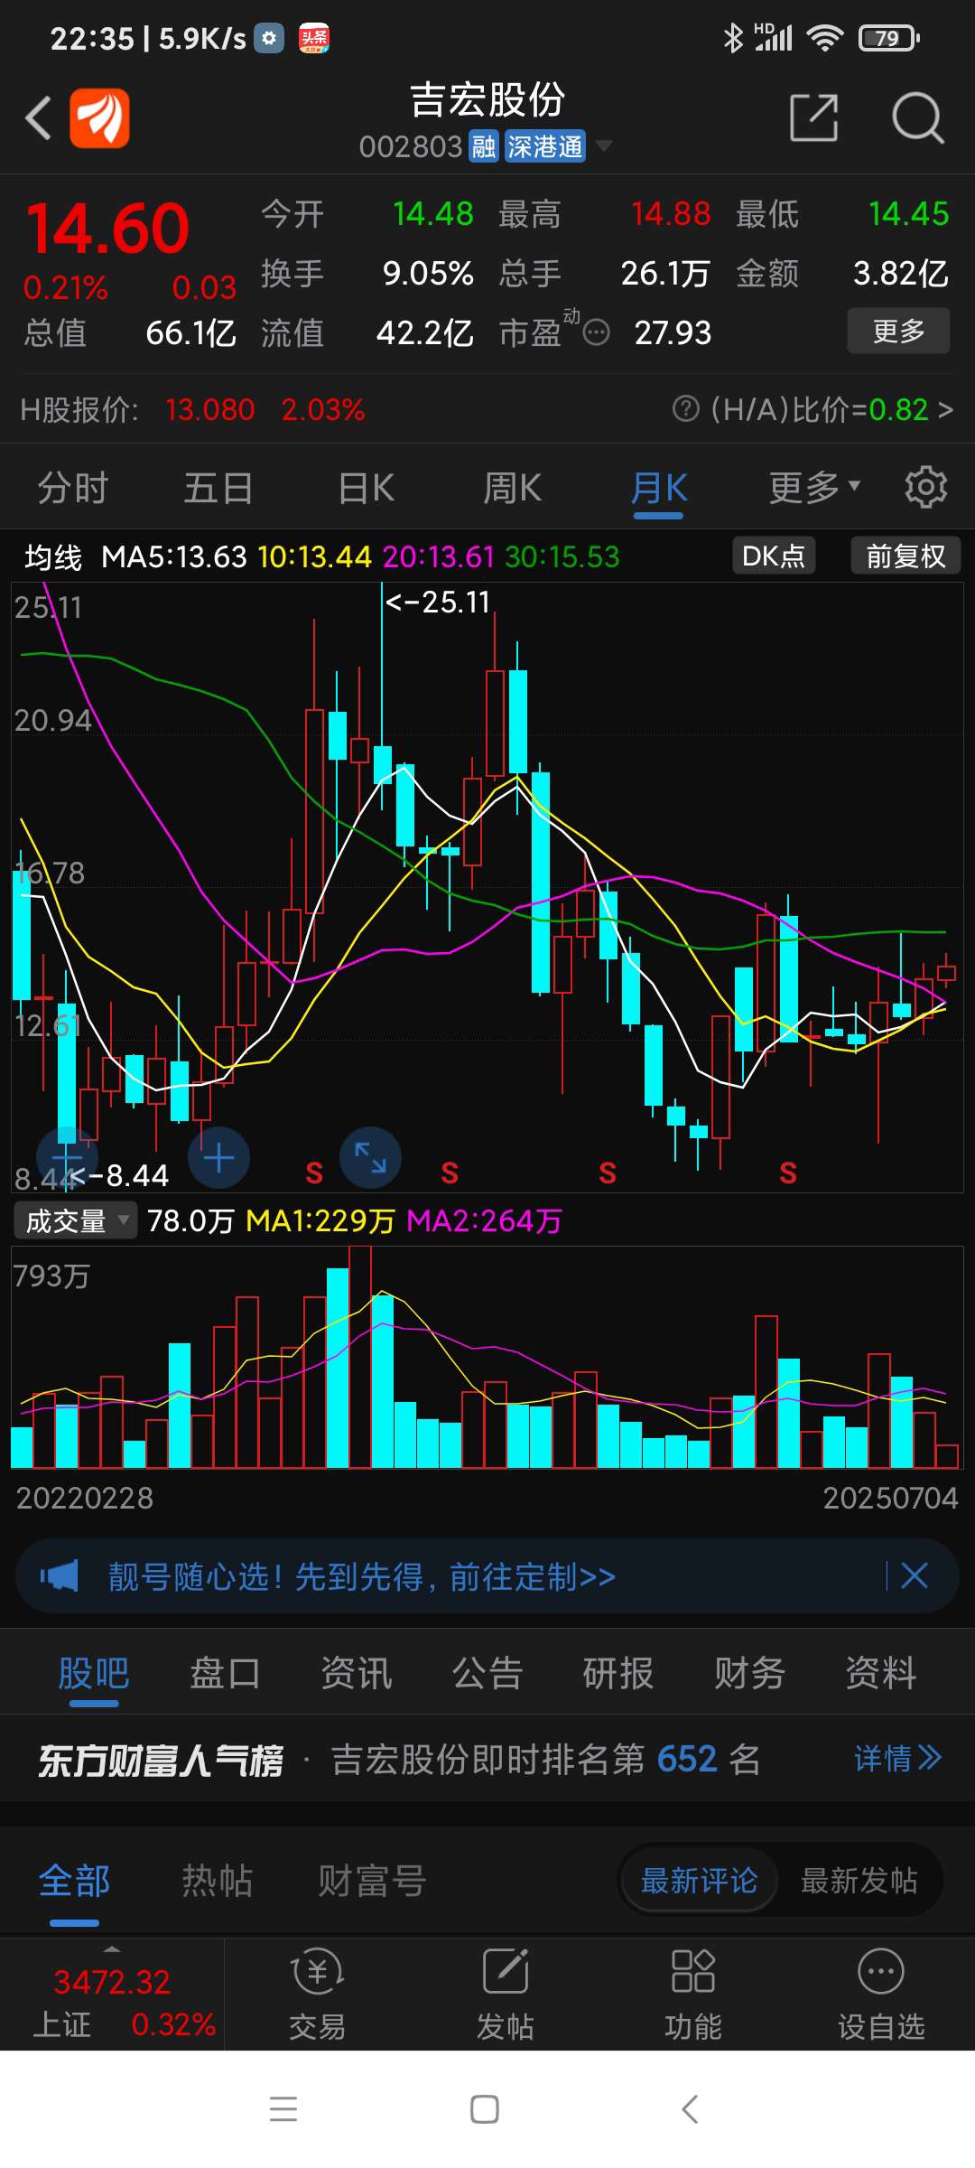The height and width of the screenshot is (2168, 975).
Task: Switch to 资料 tab
Action: pyautogui.click(x=881, y=1673)
